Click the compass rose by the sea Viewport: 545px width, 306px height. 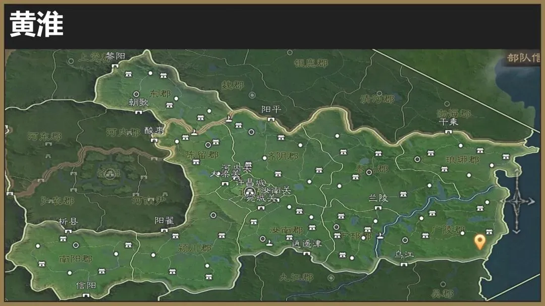click(517, 202)
